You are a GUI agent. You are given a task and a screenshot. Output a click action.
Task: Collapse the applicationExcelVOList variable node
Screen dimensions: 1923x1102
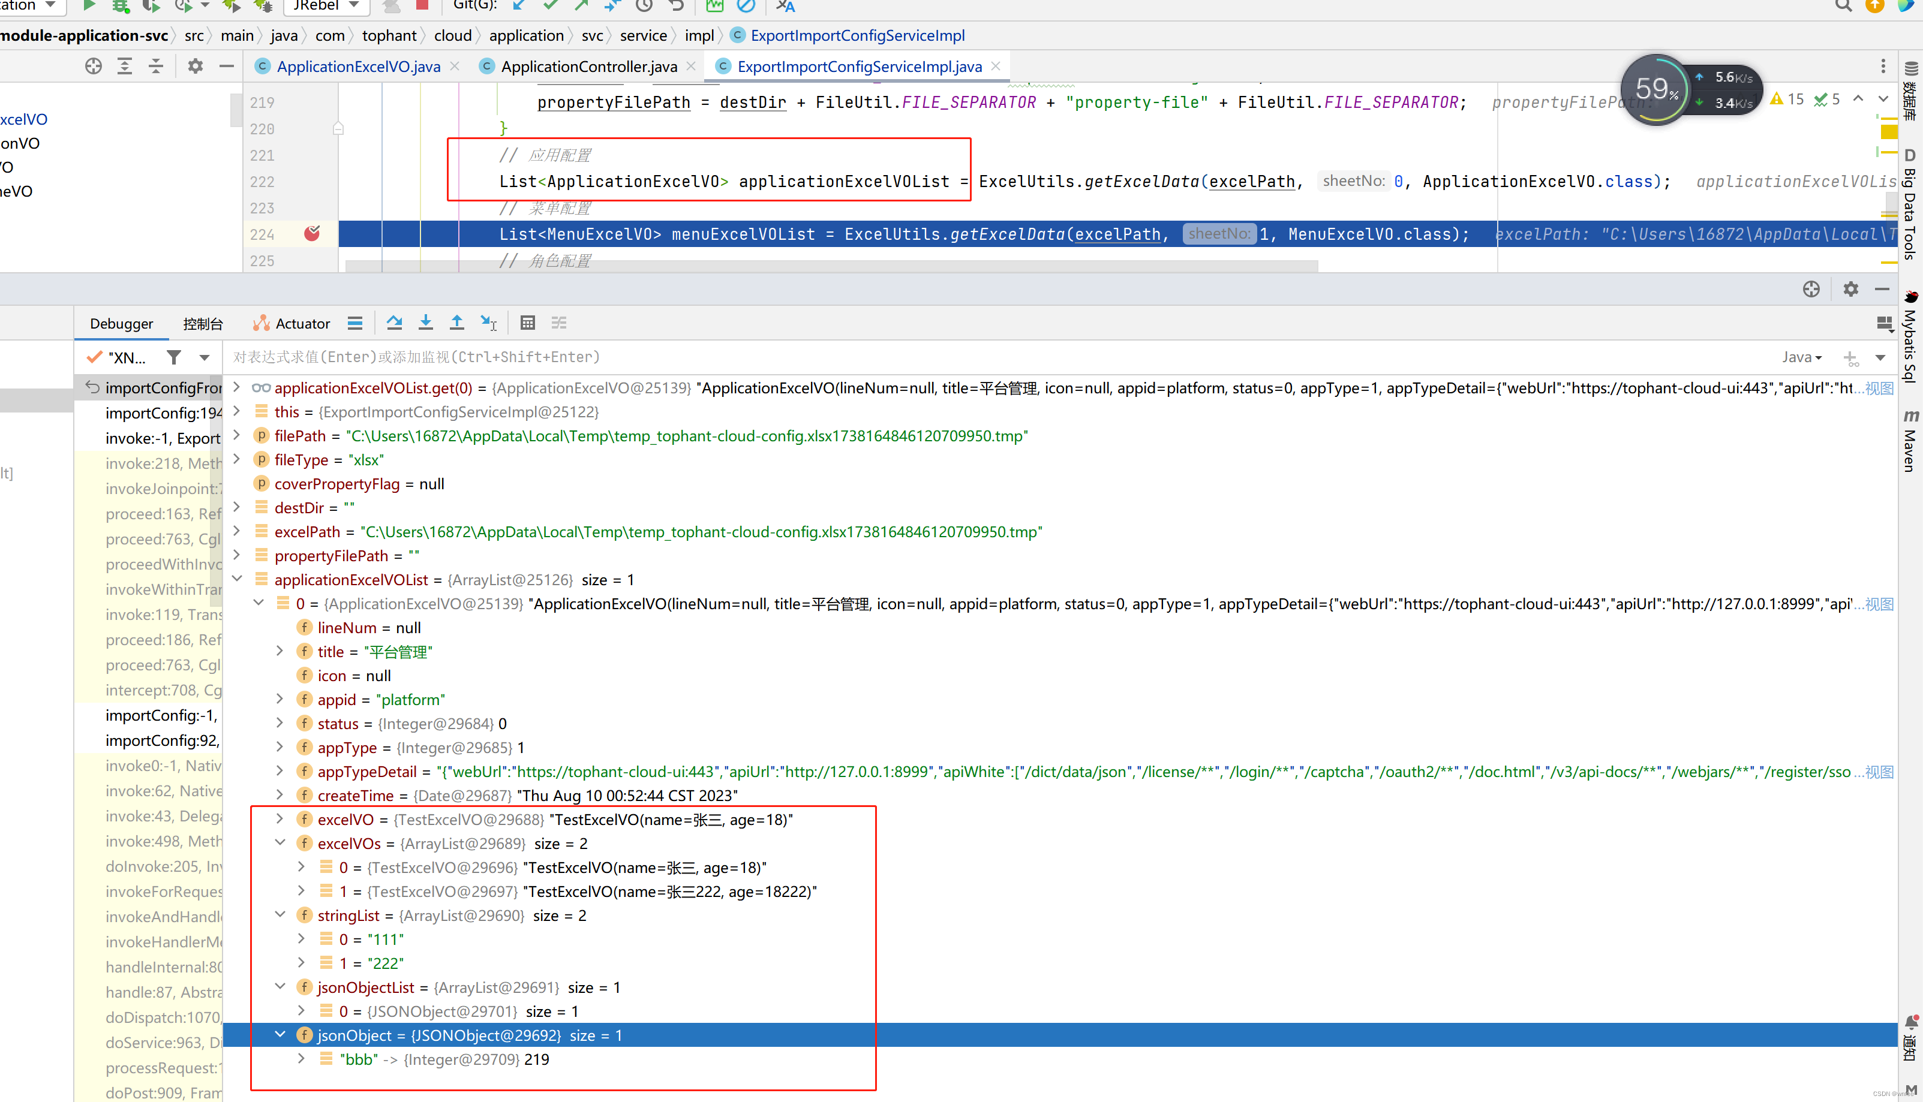point(237,579)
